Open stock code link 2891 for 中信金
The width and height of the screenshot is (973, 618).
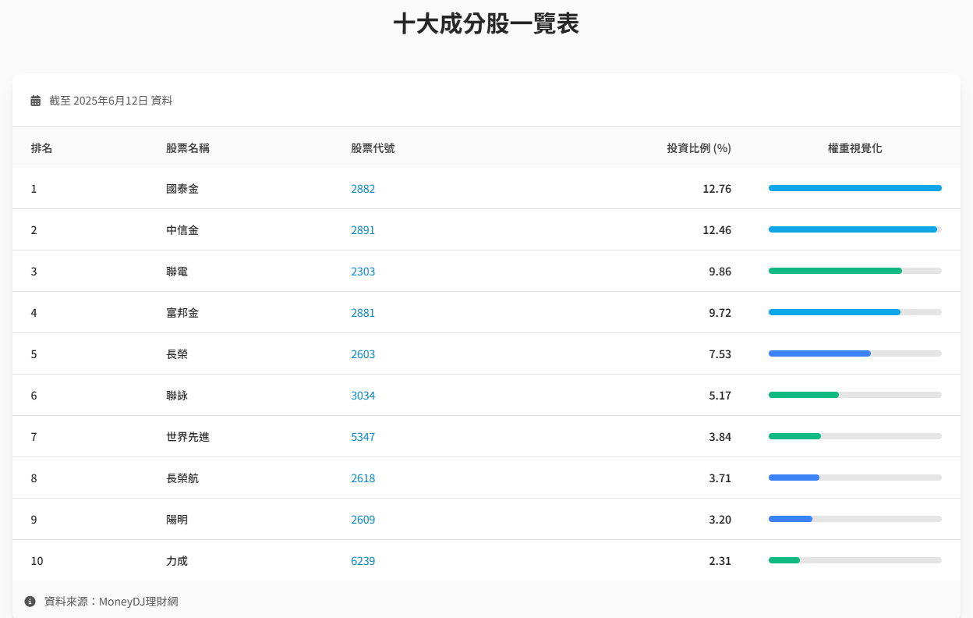363,229
